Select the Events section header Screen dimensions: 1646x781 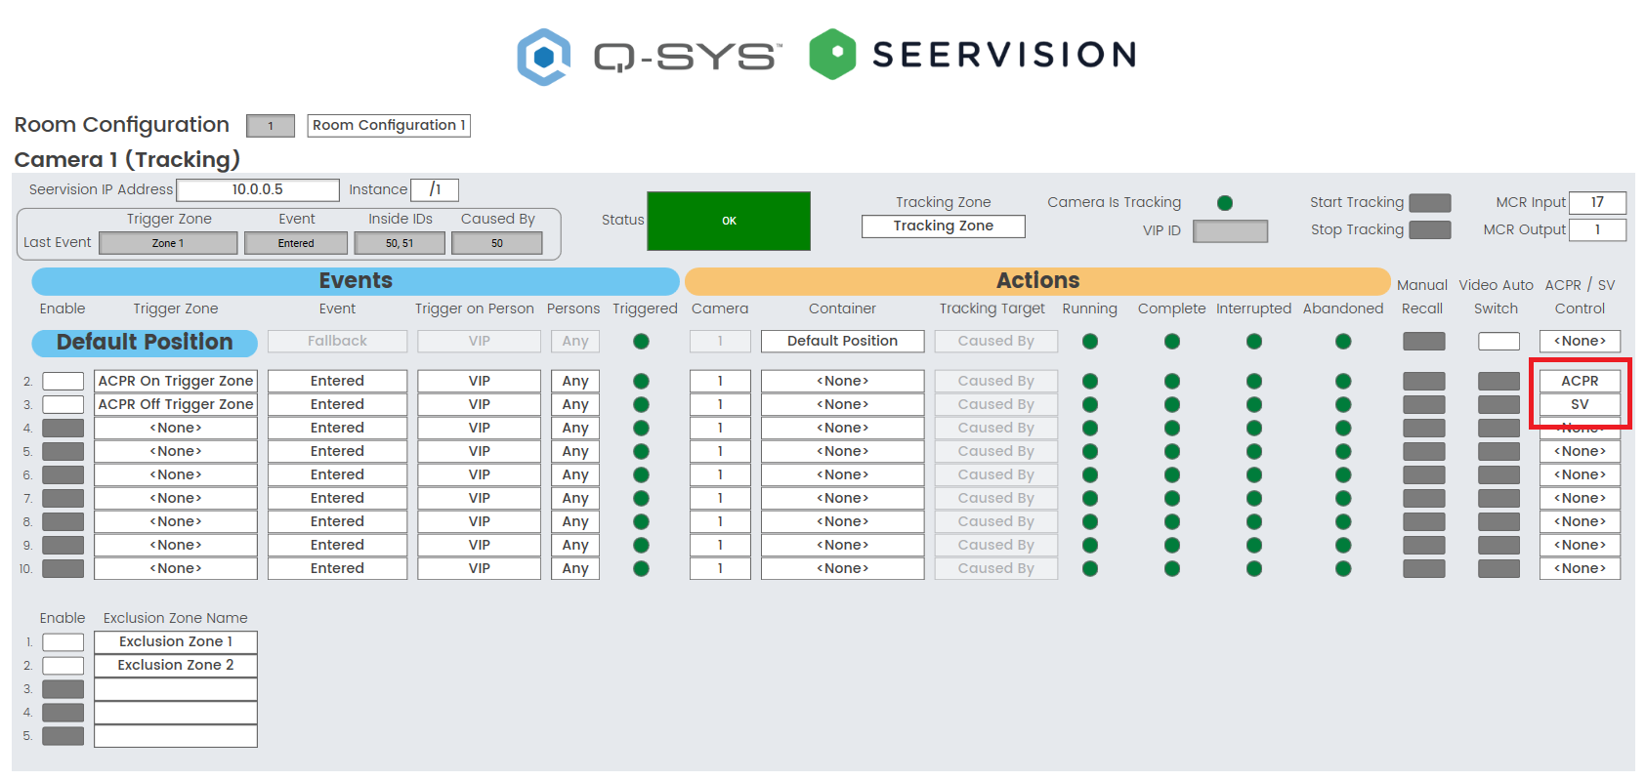pos(356,281)
